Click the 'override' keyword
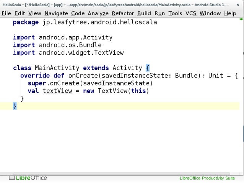 coord(35,76)
